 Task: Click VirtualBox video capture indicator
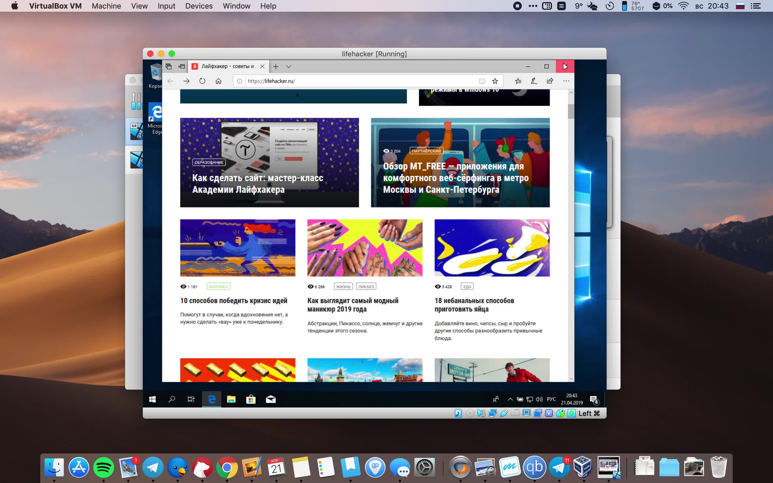[x=538, y=413]
